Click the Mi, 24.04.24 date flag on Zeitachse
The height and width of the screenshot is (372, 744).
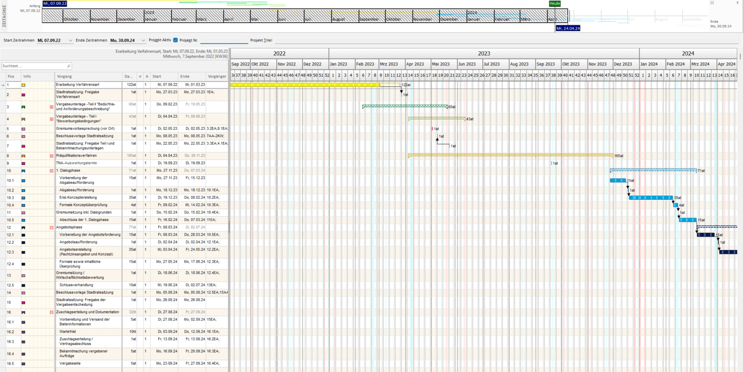tap(568, 29)
